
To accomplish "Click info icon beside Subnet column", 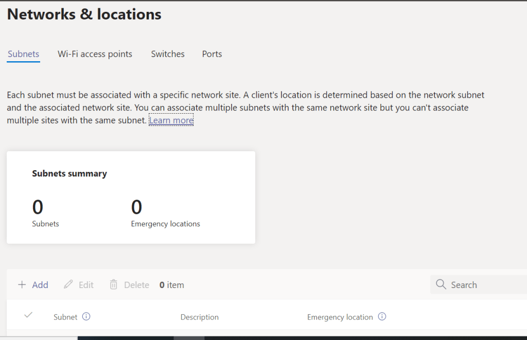I will tap(86, 317).
